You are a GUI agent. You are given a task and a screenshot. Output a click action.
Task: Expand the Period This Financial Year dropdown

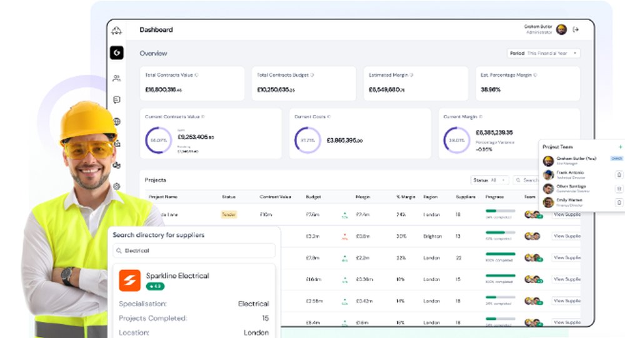click(544, 54)
